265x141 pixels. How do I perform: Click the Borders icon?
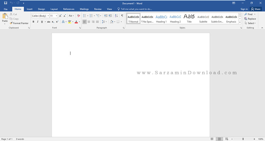click(x=118, y=22)
